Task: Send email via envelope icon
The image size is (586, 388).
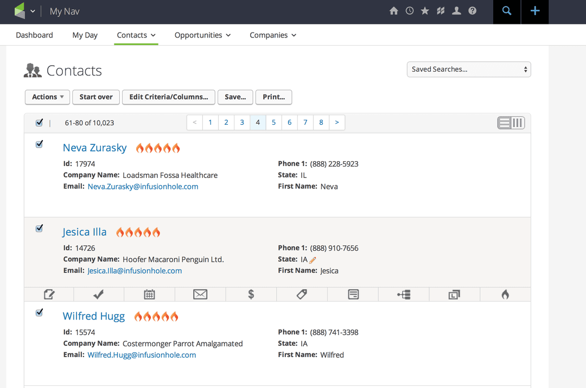Action: (200, 295)
